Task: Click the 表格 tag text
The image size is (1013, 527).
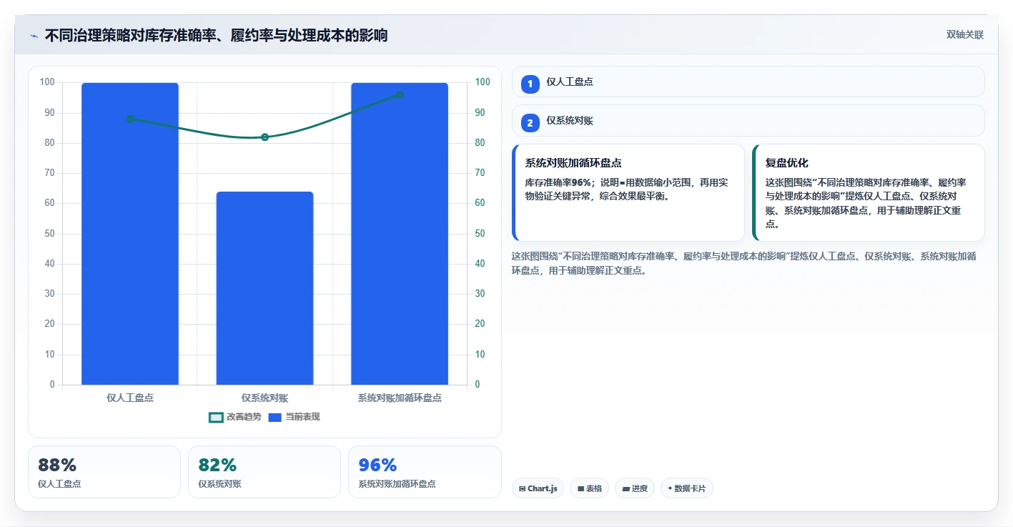Action: 594,489
